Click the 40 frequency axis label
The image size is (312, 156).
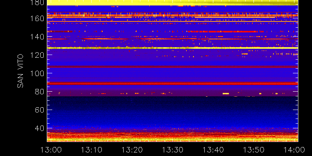(39, 128)
